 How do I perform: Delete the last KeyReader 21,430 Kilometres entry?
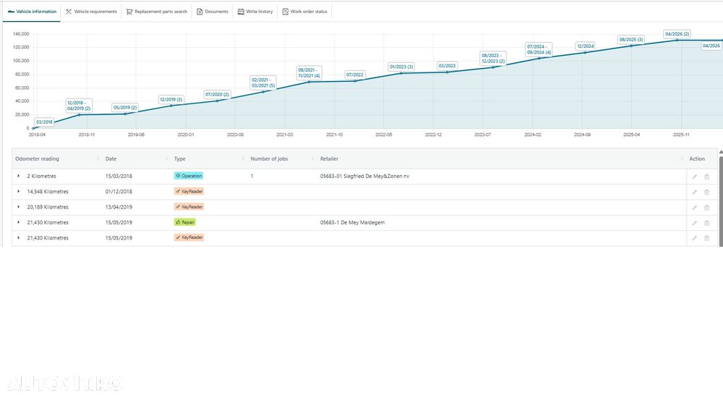pyautogui.click(x=707, y=238)
